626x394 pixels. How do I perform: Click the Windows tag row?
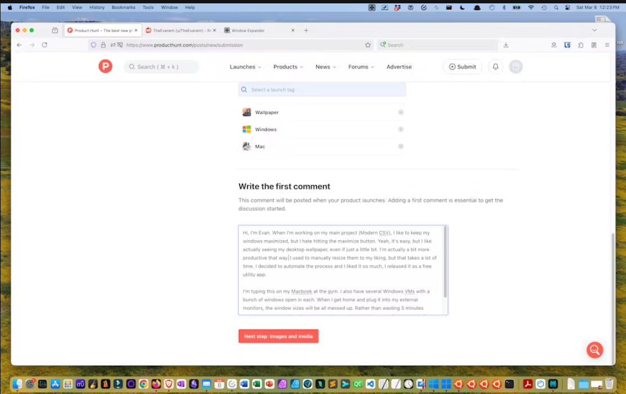(x=322, y=129)
